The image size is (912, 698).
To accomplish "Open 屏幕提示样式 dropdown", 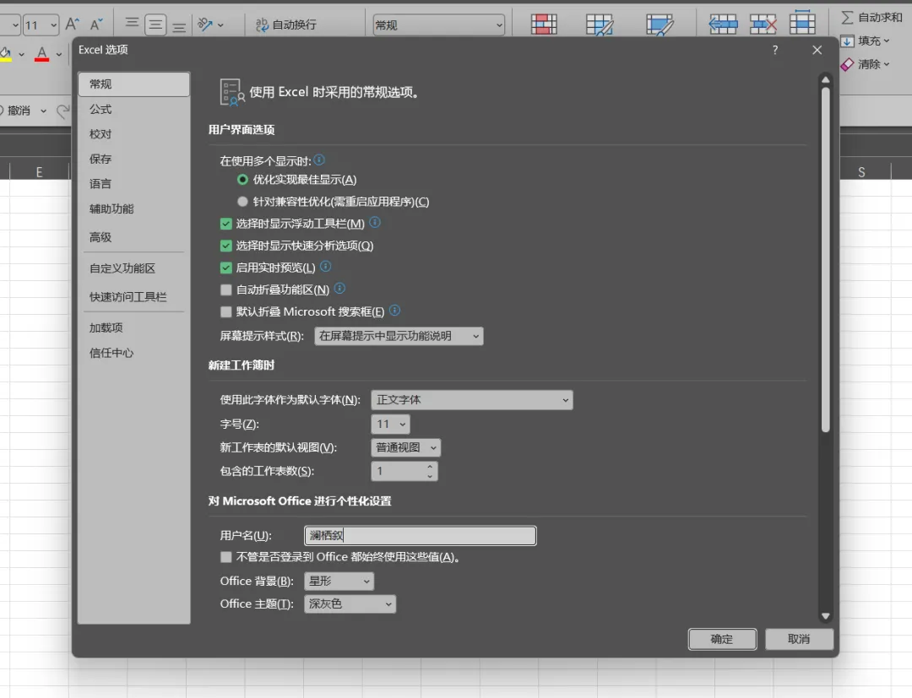I will (x=399, y=336).
